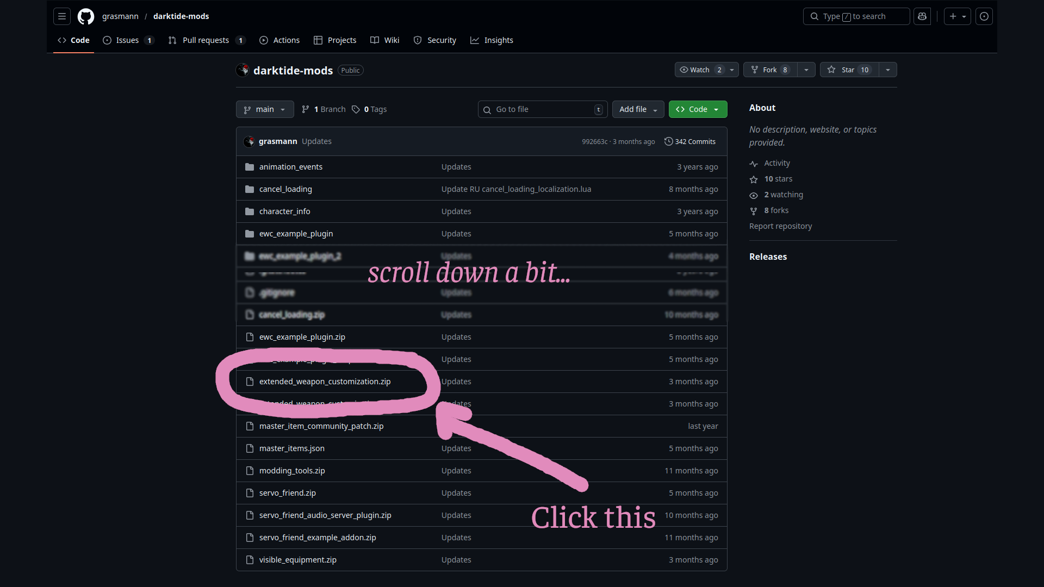Click the branch icon beside 1 Branch
This screenshot has width=1044, height=587.
point(306,109)
